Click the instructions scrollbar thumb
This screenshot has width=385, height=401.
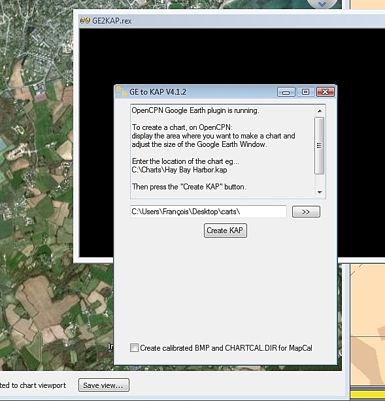(x=319, y=146)
